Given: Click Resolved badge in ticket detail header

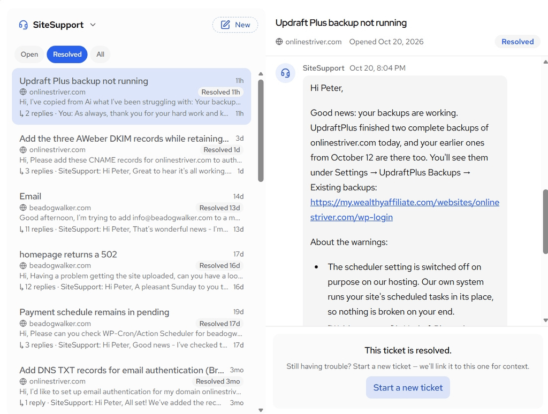Looking at the screenshot, I should pyautogui.click(x=517, y=42).
